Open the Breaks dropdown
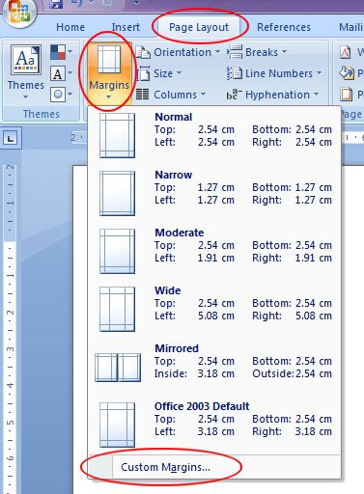Viewport: 364px width, 494px height. coord(257,52)
